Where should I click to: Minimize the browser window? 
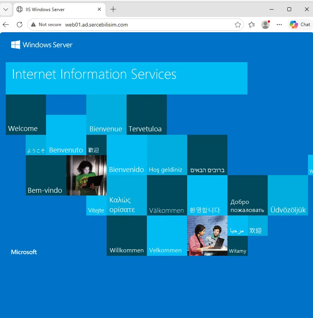(x=272, y=9)
